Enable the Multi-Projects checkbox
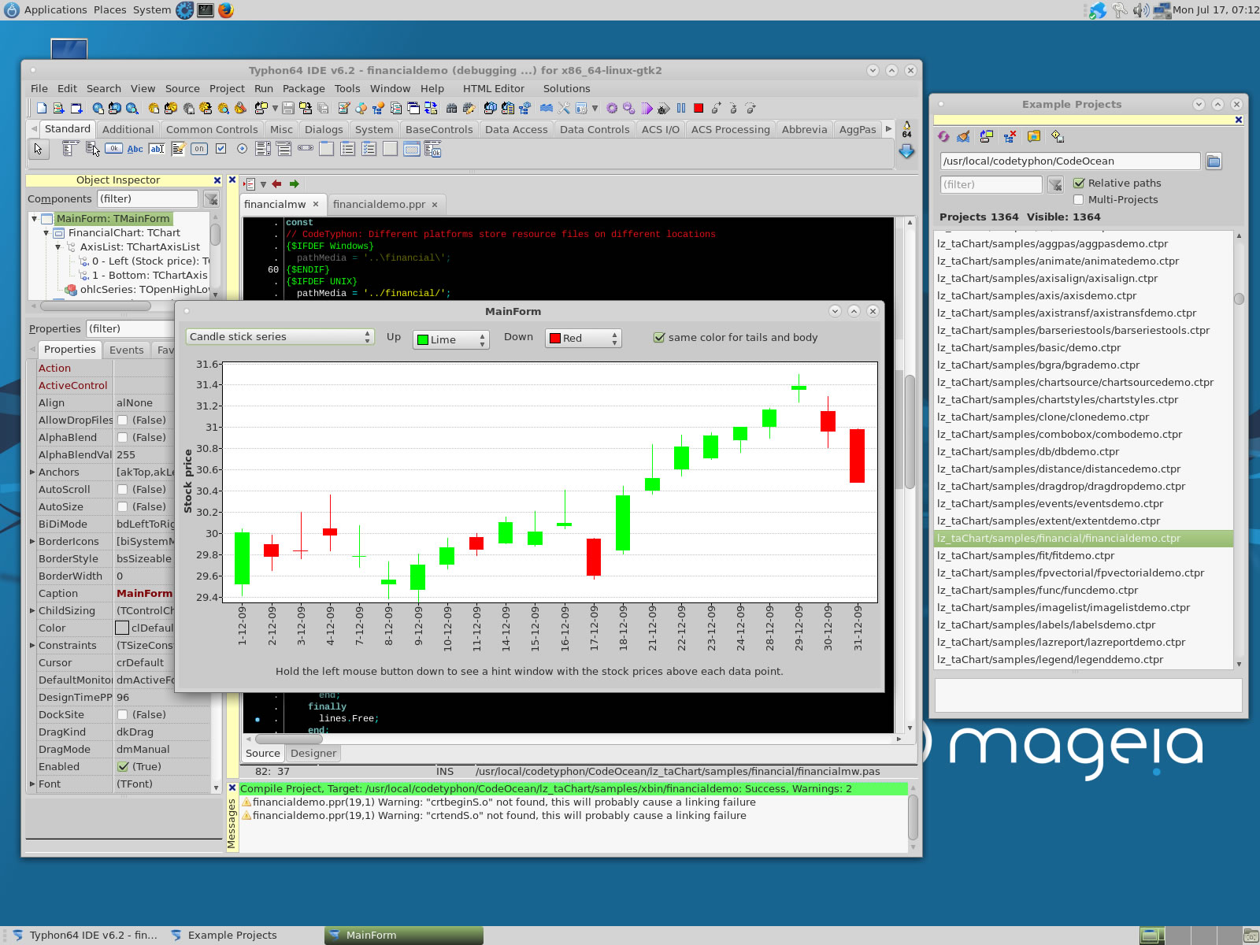The image size is (1260, 945). click(1079, 199)
